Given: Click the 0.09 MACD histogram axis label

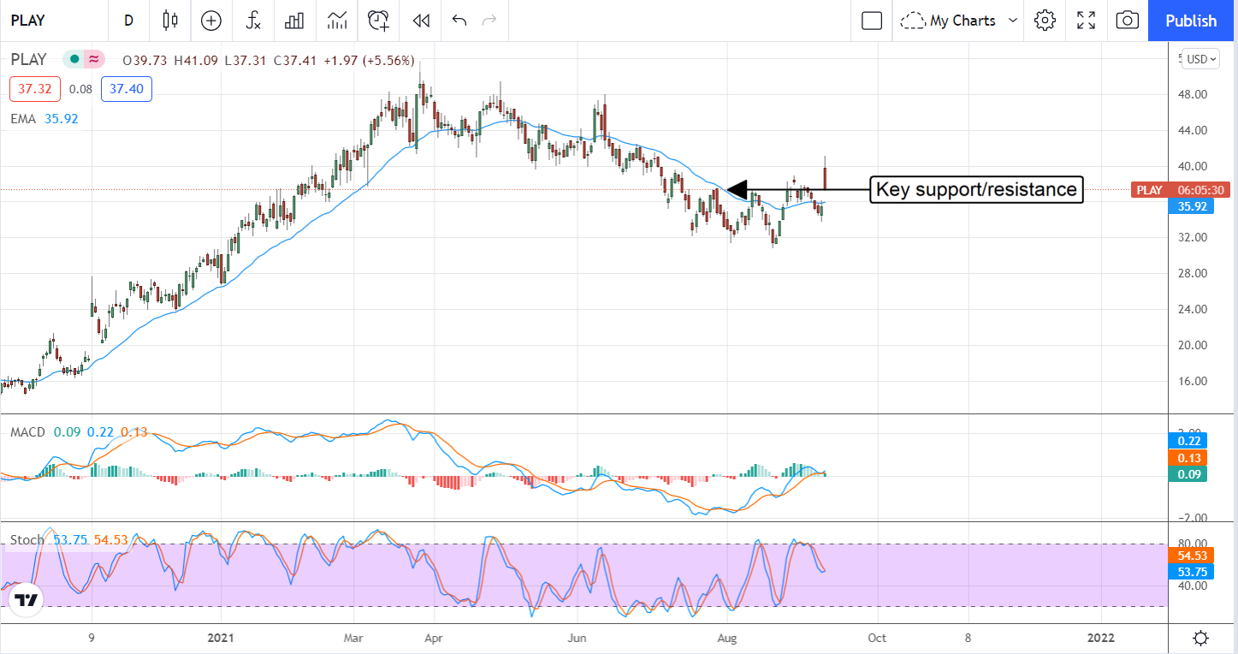Looking at the screenshot, I should pyautogui.click(x=1188, y=474).
